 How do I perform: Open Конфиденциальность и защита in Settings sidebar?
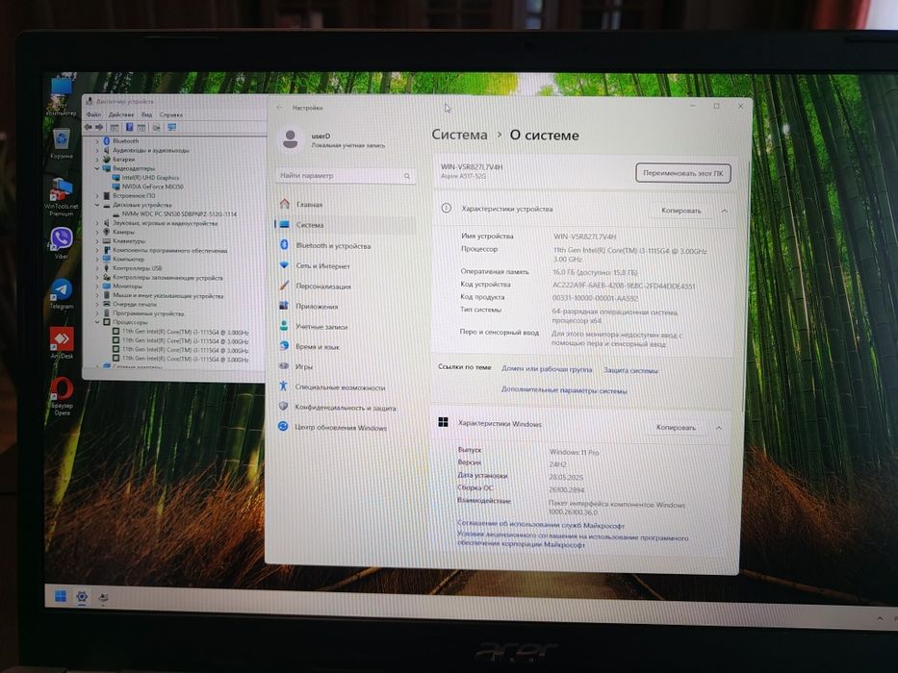(346, 408)
